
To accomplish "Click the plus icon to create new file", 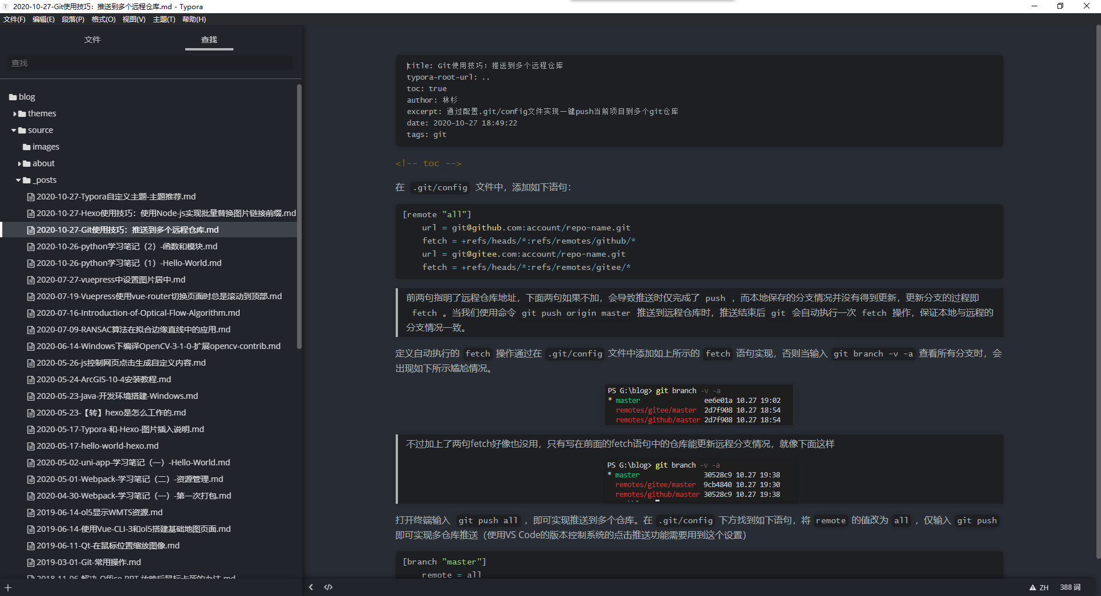I will (8, 588).
